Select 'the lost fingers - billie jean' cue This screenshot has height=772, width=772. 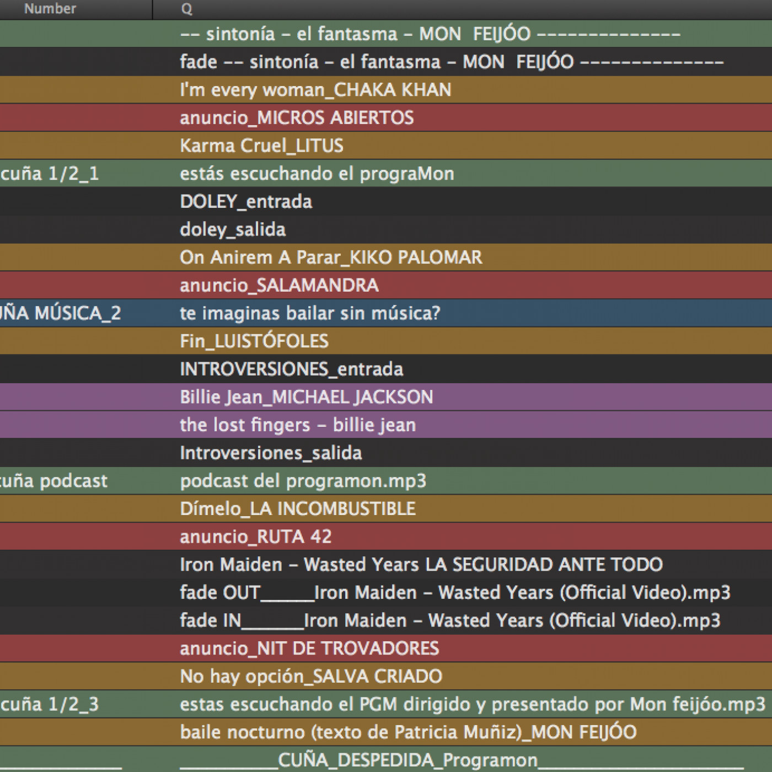(x=298, y=425)
